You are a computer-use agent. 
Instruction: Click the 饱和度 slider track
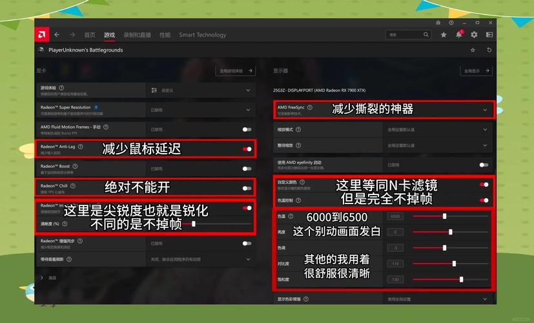446,280
